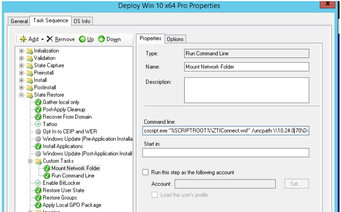This screenshot has width=341, height=212.
Task: Click the Restore Groups check icon
Action: [x=38, y=198]
